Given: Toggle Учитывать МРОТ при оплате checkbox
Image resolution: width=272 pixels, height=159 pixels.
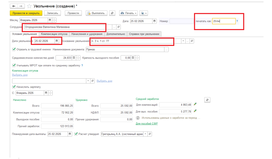Looking at the screenshot, I should tap(14, 65).
